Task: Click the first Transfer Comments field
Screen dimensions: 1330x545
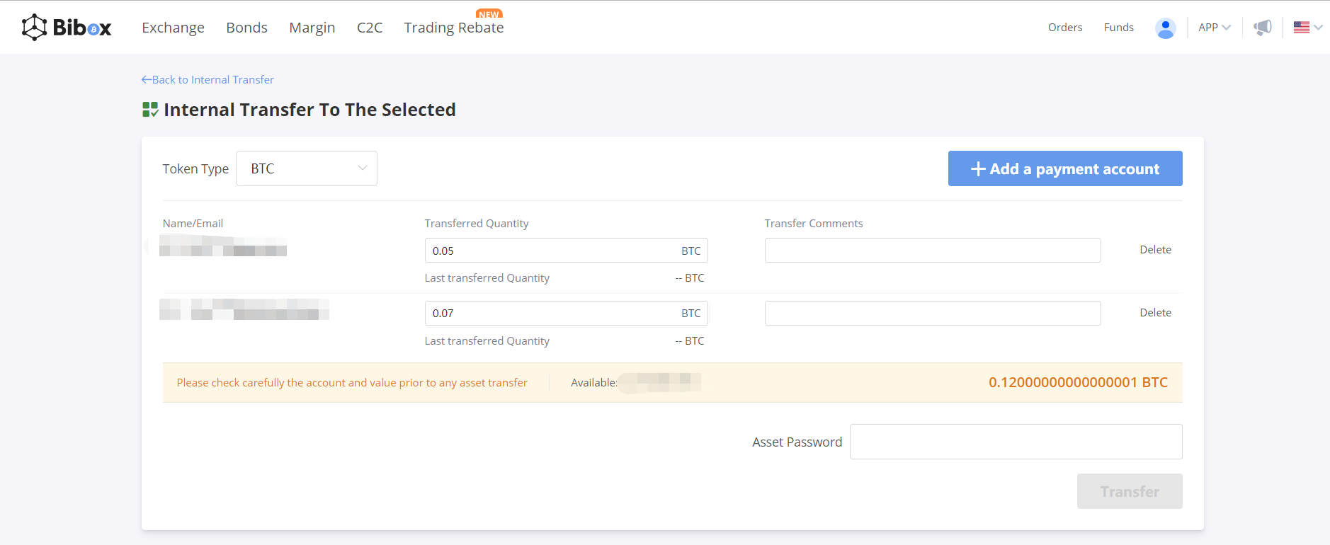Action: [932, 251]
